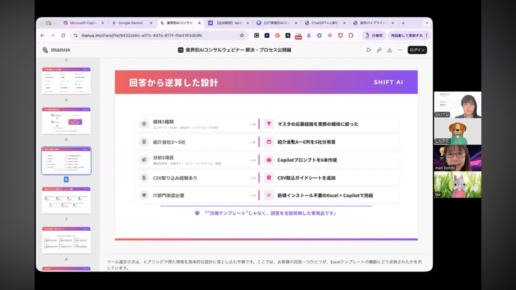This screenshot has height=290, width=516.
Task: Open the 仕事用 profile menu
Action: [374, 35]
